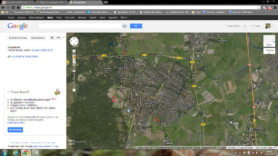Image resolution: width=278 pixels, height=156 pixels.
Task: Switch to the Kaart map view
Action: coord(269,41)
